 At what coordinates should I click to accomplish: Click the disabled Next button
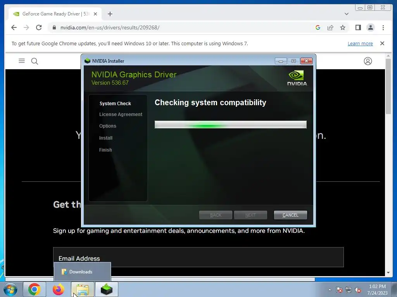pos(251,215)
